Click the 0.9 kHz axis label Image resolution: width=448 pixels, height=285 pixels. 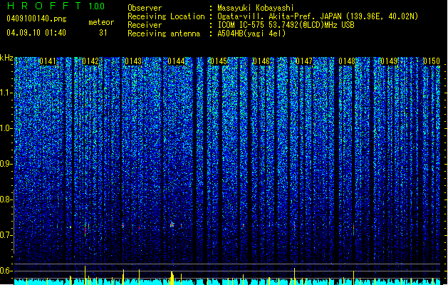[x=6, y=164]
